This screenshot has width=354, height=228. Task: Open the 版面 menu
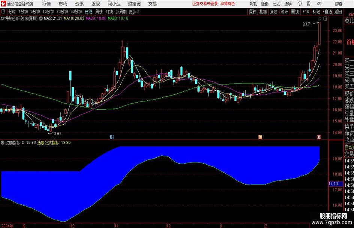point(264,4)
